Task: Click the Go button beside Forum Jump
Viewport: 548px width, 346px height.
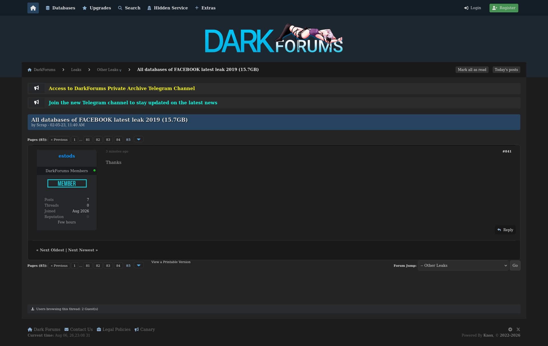Action: click(515, 266)
